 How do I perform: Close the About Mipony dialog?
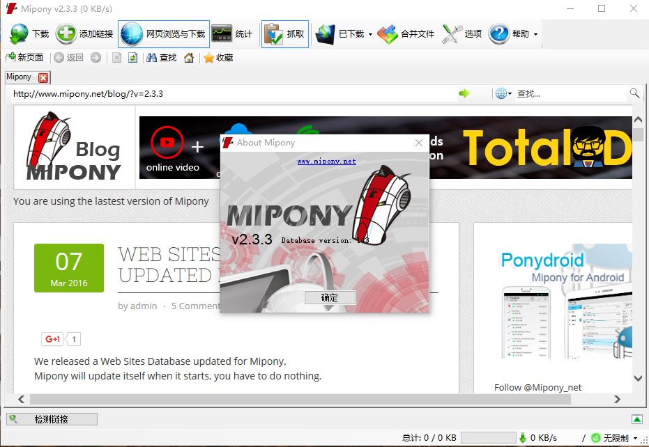419,143
